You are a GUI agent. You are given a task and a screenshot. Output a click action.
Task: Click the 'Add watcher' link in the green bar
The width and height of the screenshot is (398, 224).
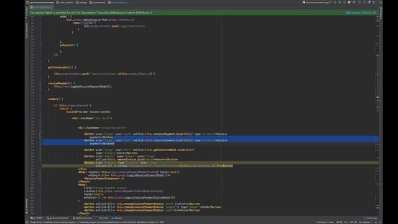click(353, 12)
